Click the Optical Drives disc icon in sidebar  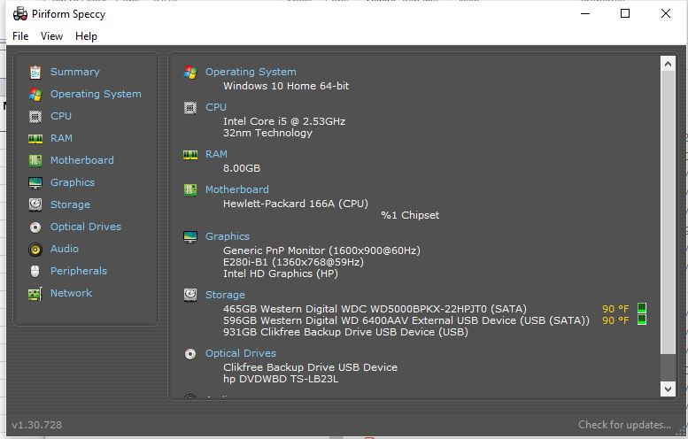click(x=35, y=227)
